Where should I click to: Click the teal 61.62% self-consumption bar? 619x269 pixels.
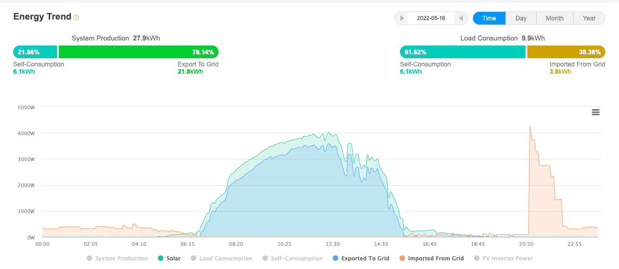(463, 52)
